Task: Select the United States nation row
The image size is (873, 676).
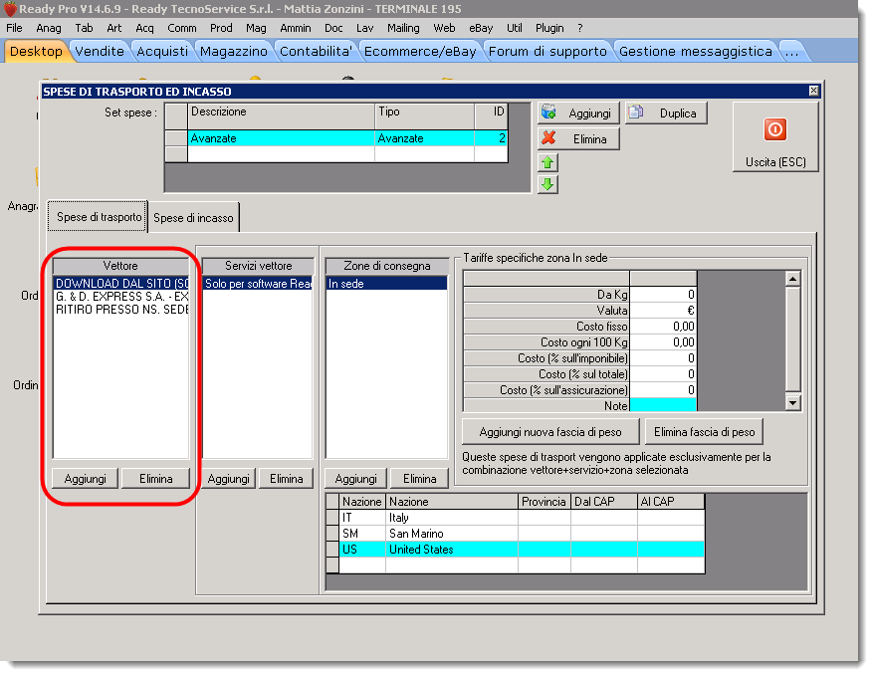Action: point(522,550)
